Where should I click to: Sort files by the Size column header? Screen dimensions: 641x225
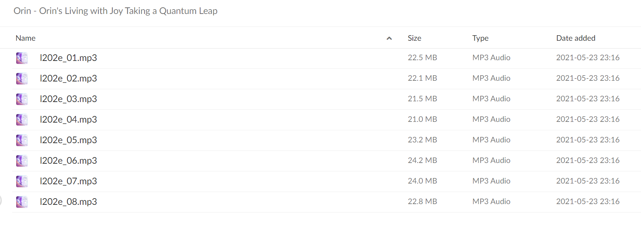pyautogui.click(x=414, y=38)
